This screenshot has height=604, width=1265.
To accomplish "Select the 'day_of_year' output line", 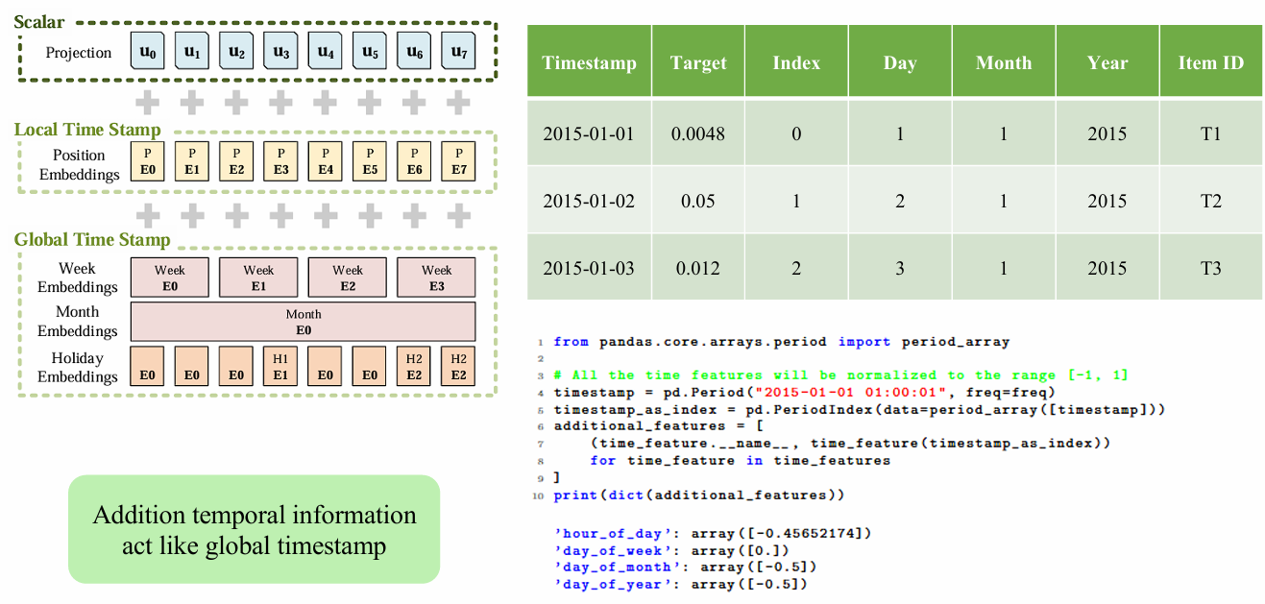I will coord(680,584).
